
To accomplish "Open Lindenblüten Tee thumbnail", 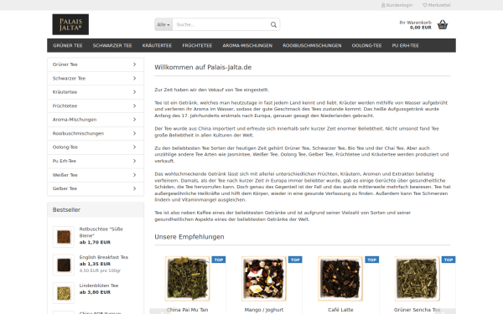I will (x=64, y=293).
